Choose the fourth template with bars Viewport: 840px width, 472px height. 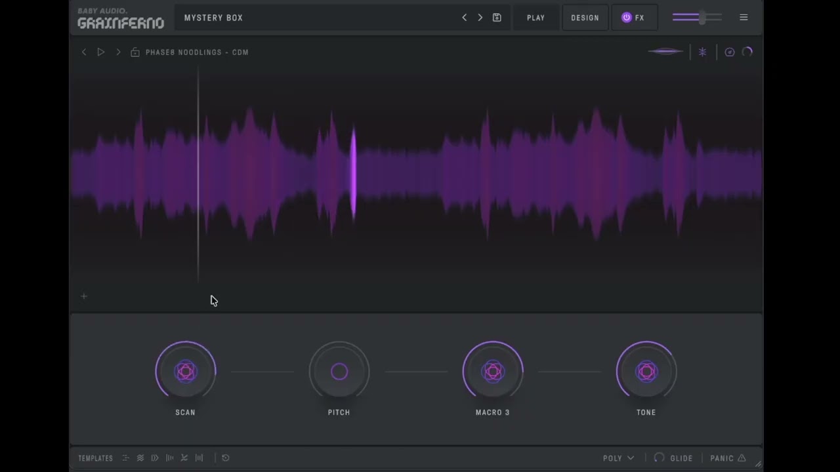(169, 458)
